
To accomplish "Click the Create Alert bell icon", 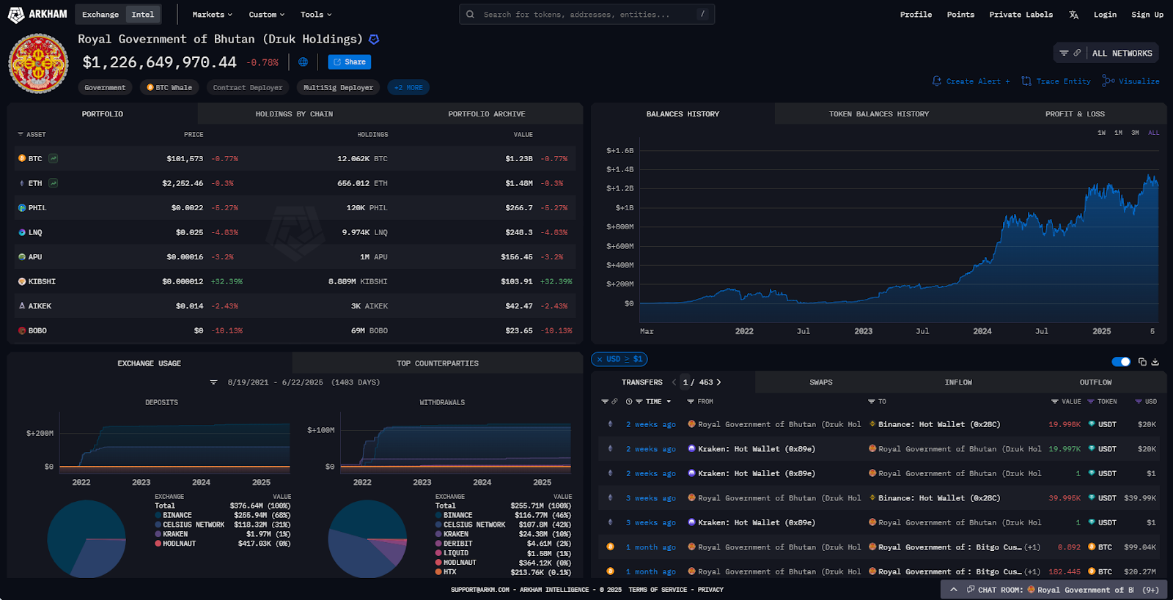I will point(937,81).
